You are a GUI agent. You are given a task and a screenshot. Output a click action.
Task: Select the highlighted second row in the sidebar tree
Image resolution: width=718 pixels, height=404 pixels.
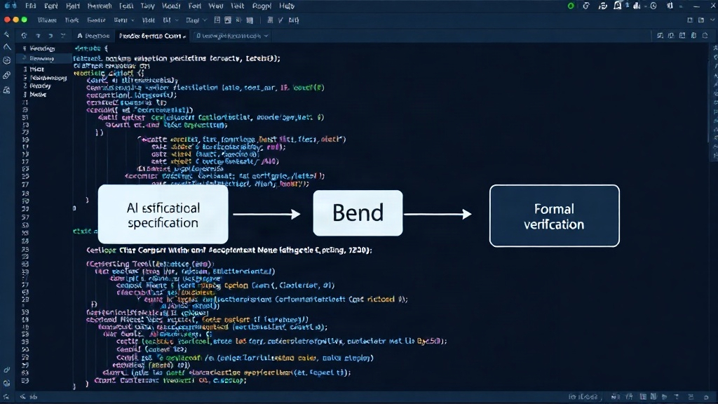pyautogui.click(x=44, y=58)
